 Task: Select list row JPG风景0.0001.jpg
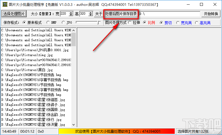point(36,50)
